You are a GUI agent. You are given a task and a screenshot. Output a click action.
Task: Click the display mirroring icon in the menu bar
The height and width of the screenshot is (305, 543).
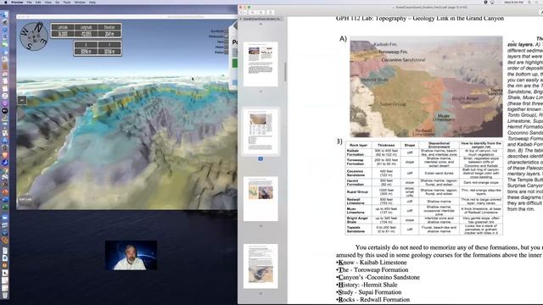[x=492, y=2]
